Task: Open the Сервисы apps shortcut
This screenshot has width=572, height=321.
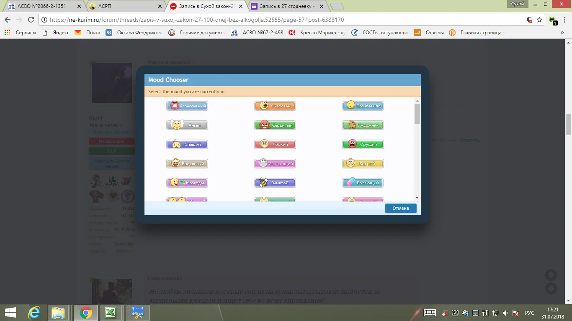Action: [20, 33]
